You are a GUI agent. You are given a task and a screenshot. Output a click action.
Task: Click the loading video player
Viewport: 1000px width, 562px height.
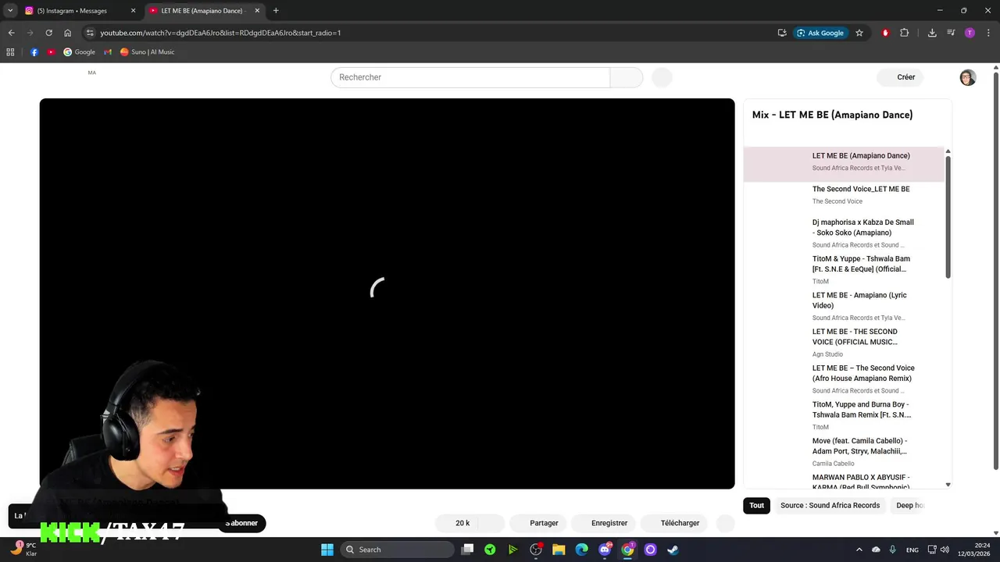pos(387,293)
